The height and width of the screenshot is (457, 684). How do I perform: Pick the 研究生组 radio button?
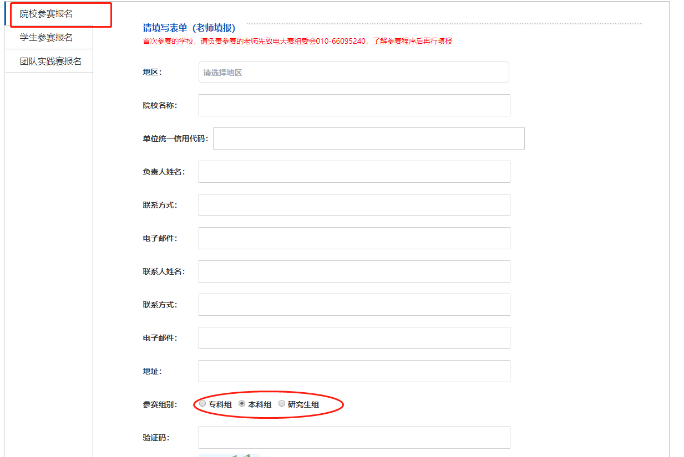click(x=282, y=404)
